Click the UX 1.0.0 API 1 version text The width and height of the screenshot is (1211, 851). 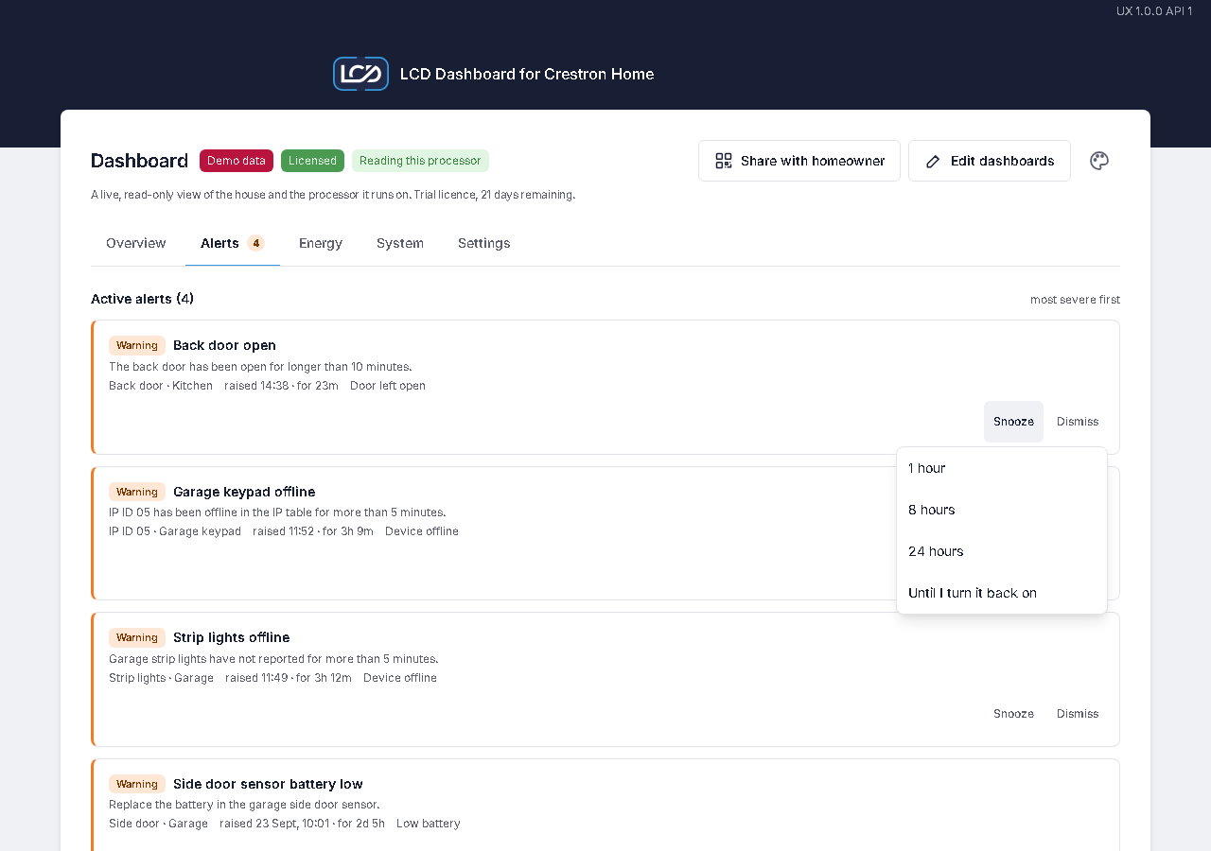point(1154,11)
